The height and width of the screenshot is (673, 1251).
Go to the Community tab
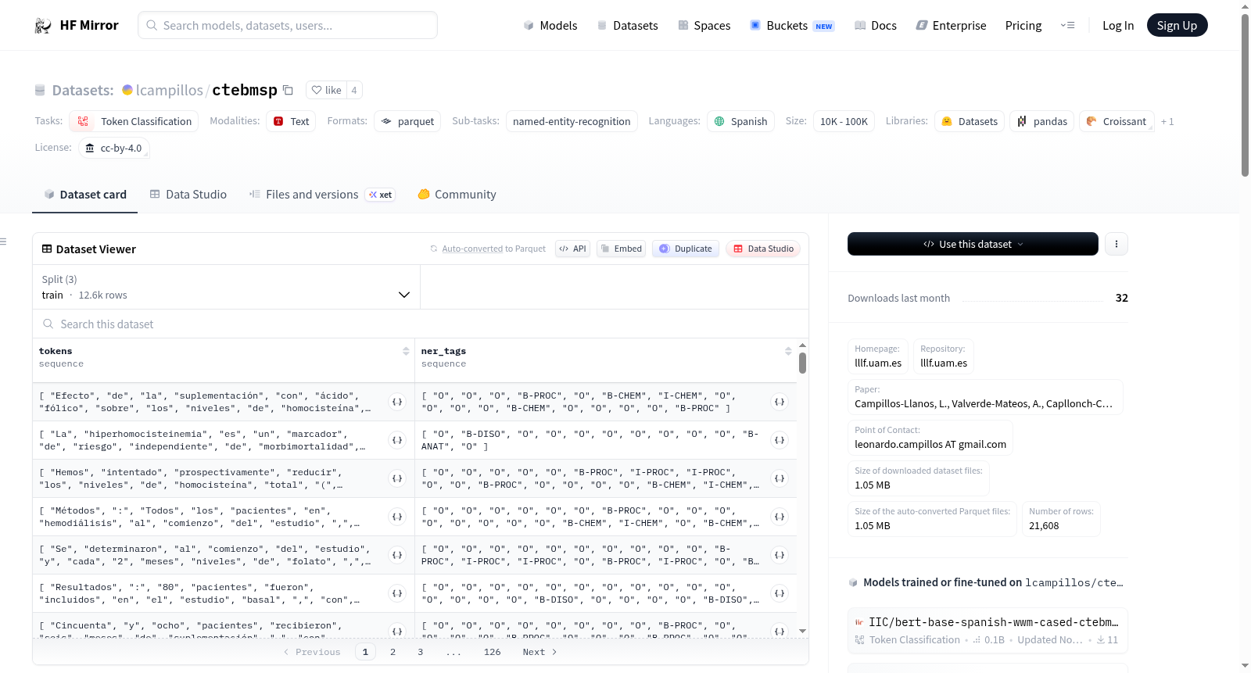point(457,195)
